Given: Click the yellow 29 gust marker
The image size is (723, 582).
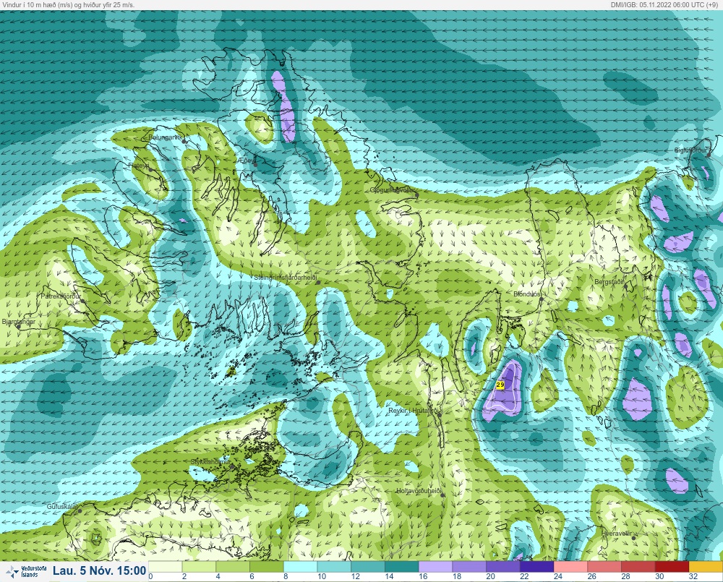Looking at the screenshot, I should (500, 384).
